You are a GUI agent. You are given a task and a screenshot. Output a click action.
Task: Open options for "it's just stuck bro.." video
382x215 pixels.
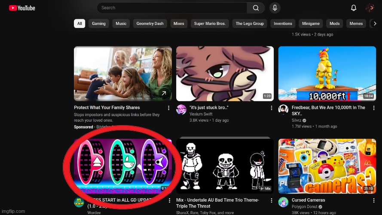pyautogui.click(x=272, y=108)
